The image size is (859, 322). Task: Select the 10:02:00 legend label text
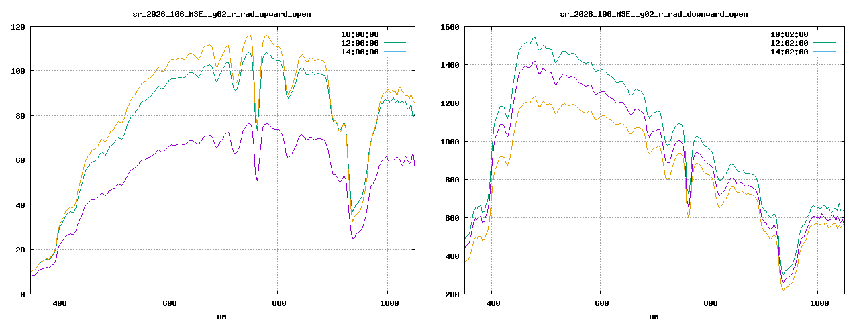coord(789,34)
